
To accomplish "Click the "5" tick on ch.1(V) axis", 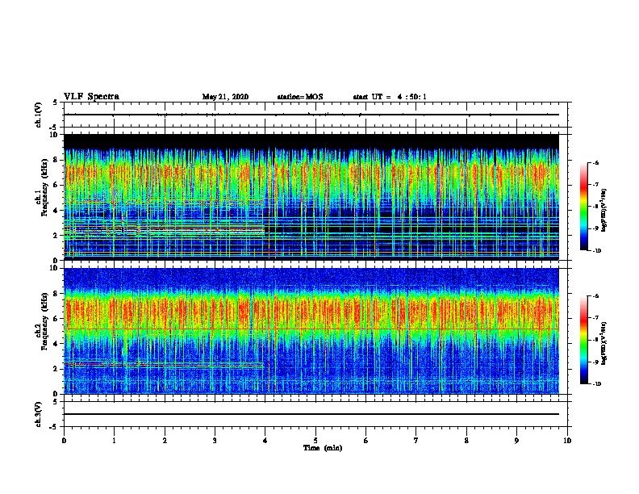I will pos(56,103).
